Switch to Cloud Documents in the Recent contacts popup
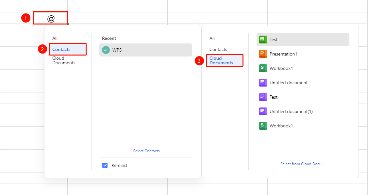Image resolution: width=368 pixels, height=195 pixels. pyautogui.click(x=64, y=60)
